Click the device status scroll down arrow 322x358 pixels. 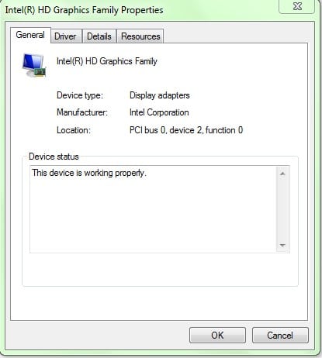coord(282,245)
